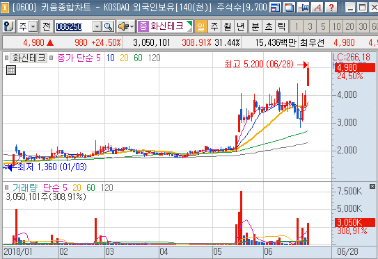Choose interval 30 button
This screenshot has width=378, height=259.
click(363, 26)
